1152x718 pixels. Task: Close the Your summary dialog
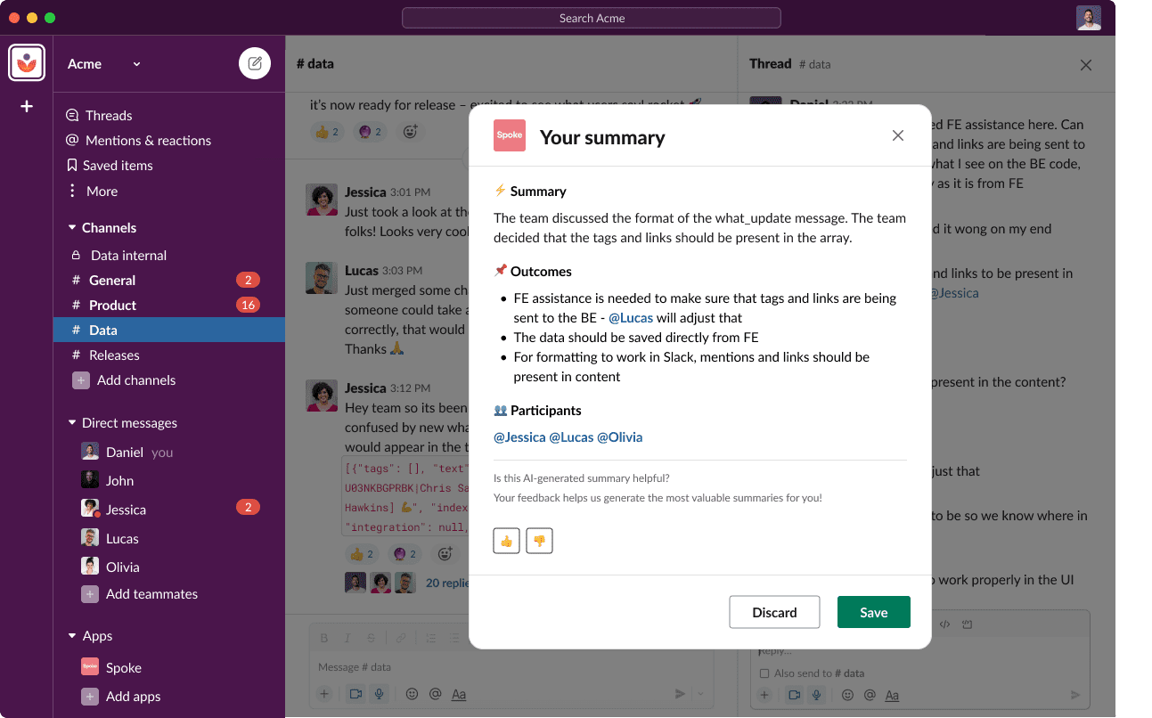898,135
